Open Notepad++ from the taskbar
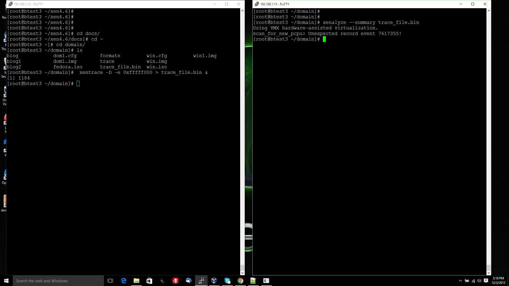 (253, 281)
